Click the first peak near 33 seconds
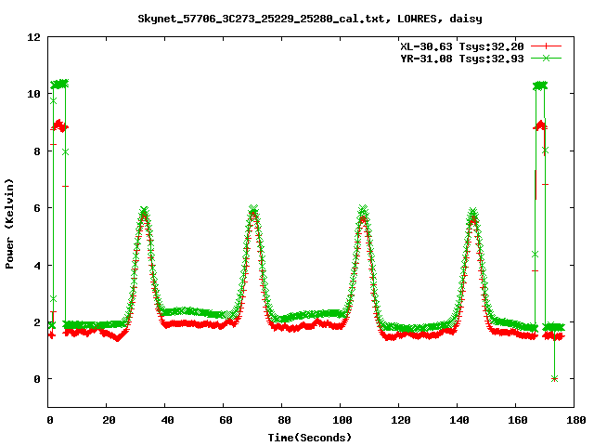Image resolution: width=594 pixels, height=446 pixels. pos(144,212)
